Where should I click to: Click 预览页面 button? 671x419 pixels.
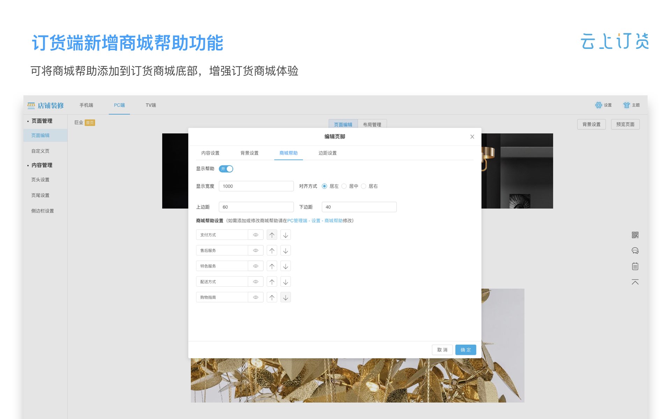point(625,124)
